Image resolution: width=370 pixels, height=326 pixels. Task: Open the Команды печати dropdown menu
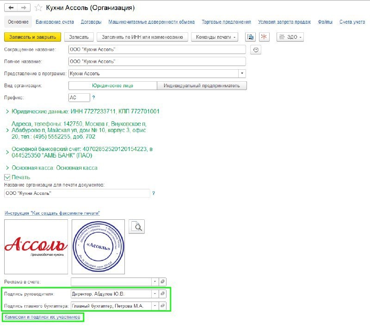coord(215,37)
